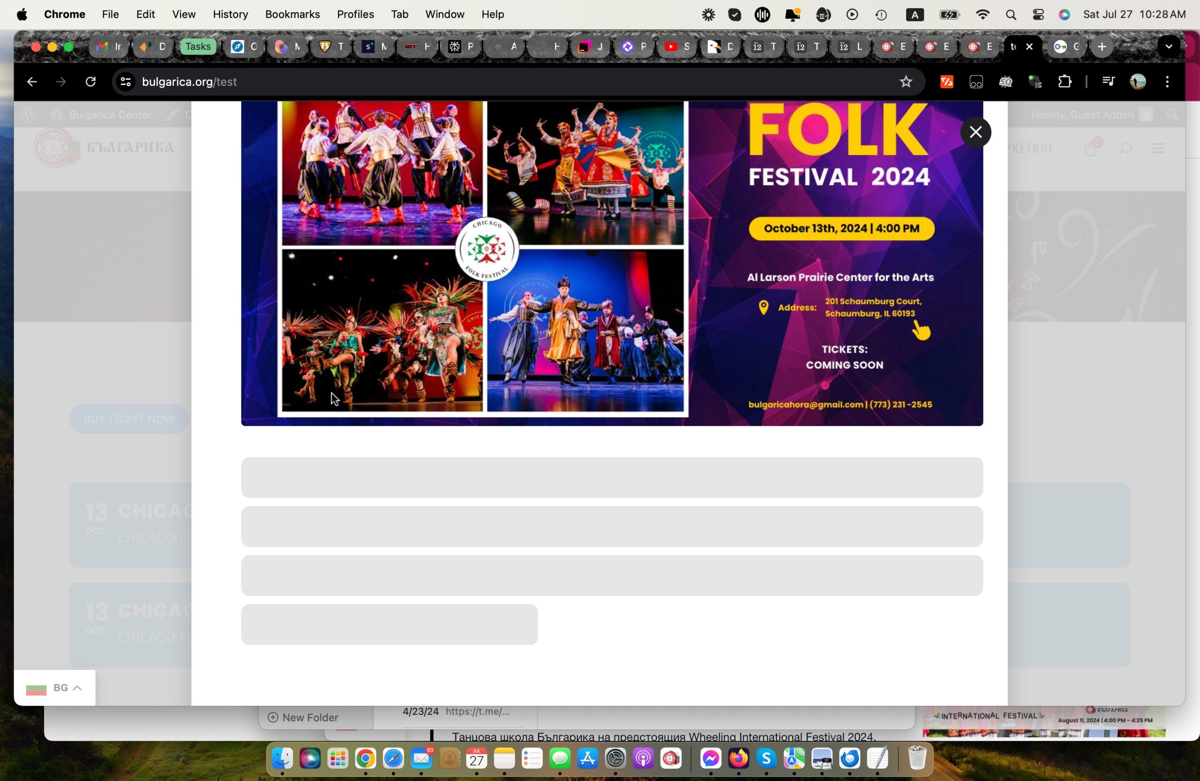Open Calendar from the Dock
Image resolution: width=1200 pixels, height=781 pixels.
pos(476,758)
